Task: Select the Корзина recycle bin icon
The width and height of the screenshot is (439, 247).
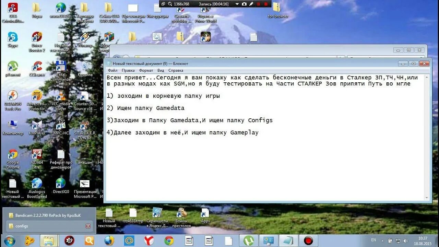Action: [x=85, y=69]
